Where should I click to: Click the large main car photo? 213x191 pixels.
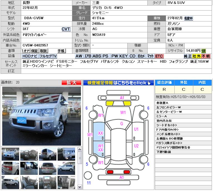pos(41,116)
